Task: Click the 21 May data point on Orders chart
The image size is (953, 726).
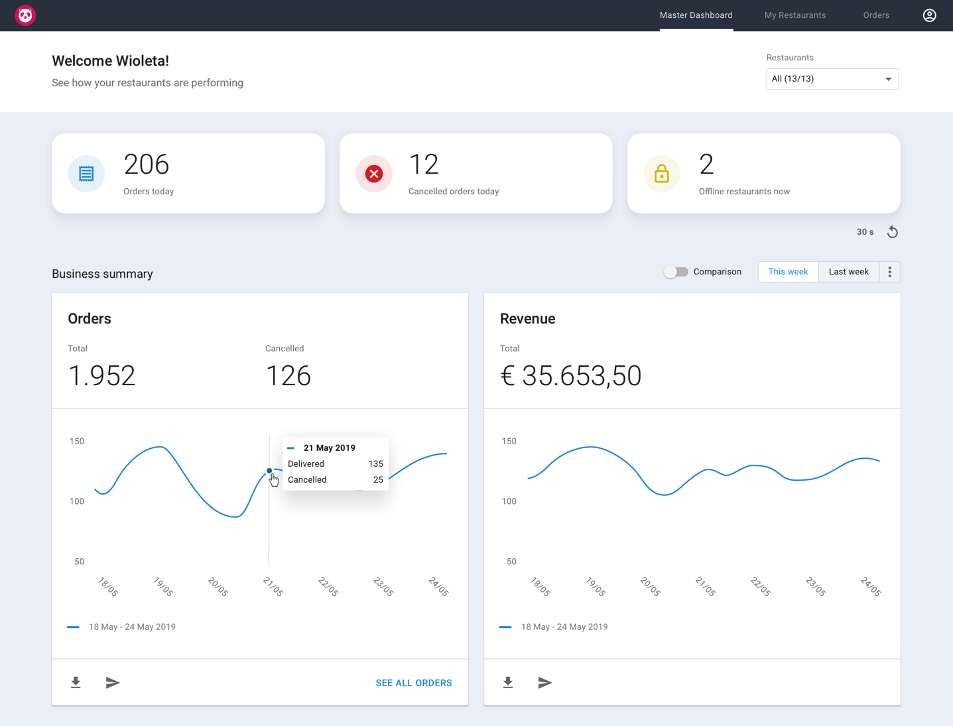Action: pyautogui.click(x=269, y=471)
